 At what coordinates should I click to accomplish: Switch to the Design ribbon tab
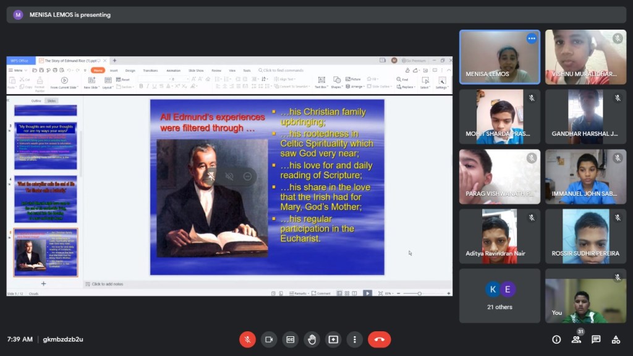[x=130, y=70]
